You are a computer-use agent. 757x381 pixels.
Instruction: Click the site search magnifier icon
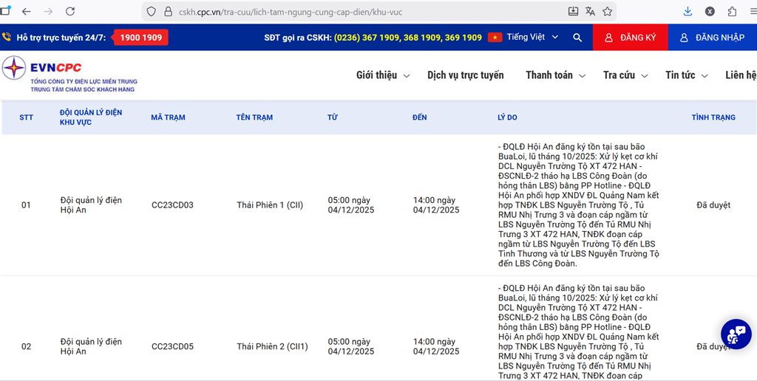coord(577,38)
